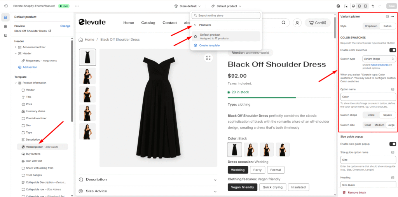Open Native swatches link
398x197 pixels.
point(379,65)
